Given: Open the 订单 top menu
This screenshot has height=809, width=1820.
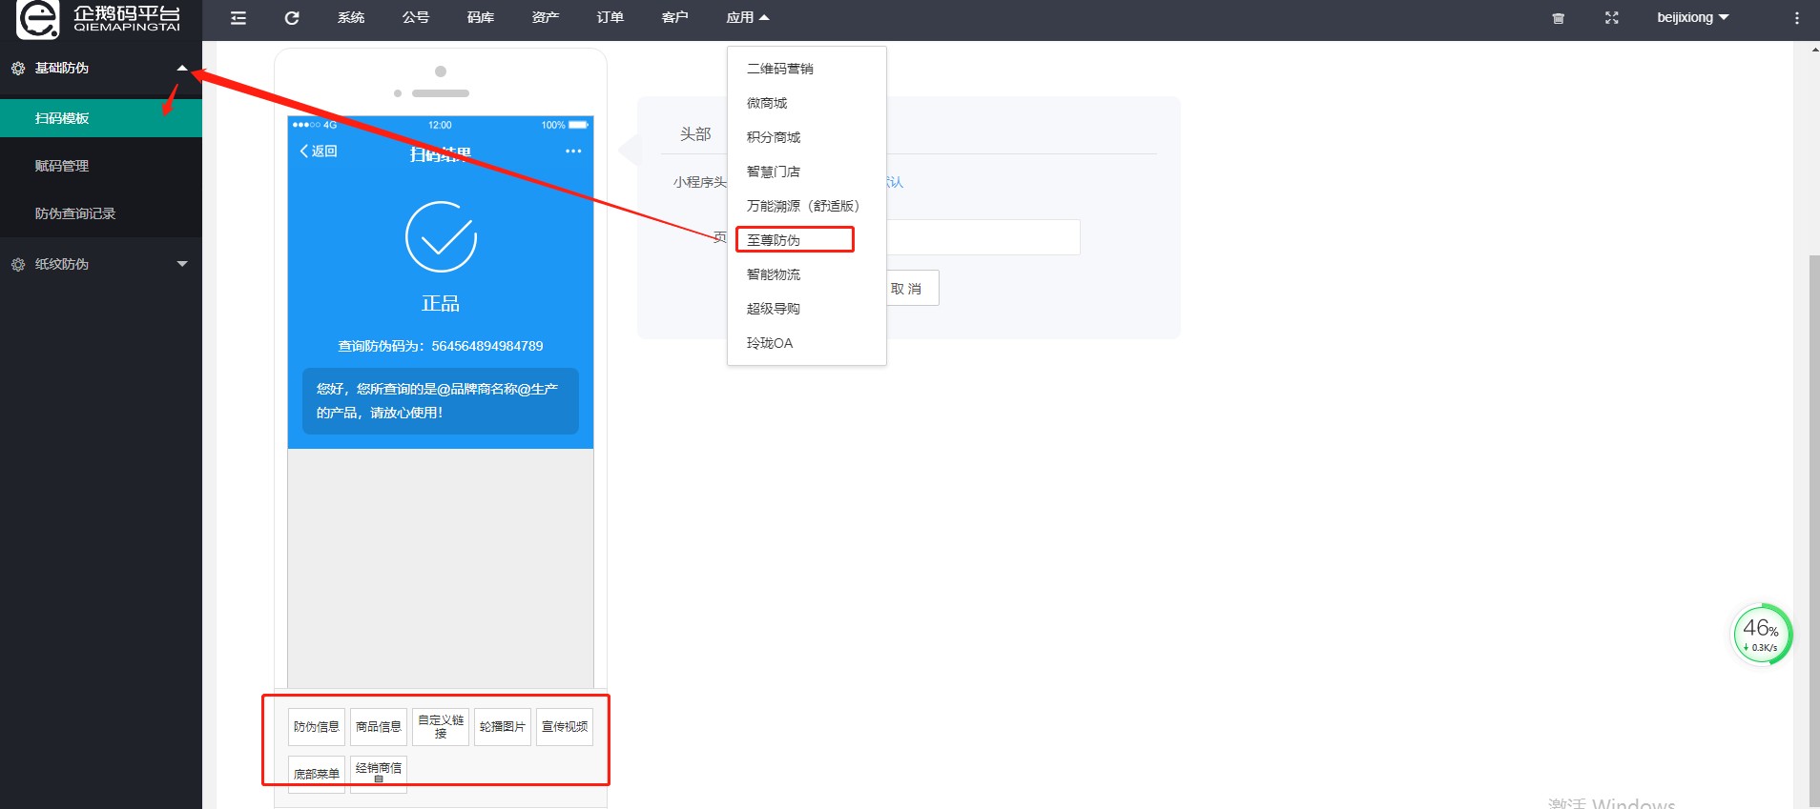Looking at the screenshot, I should [x=610, y=18].
